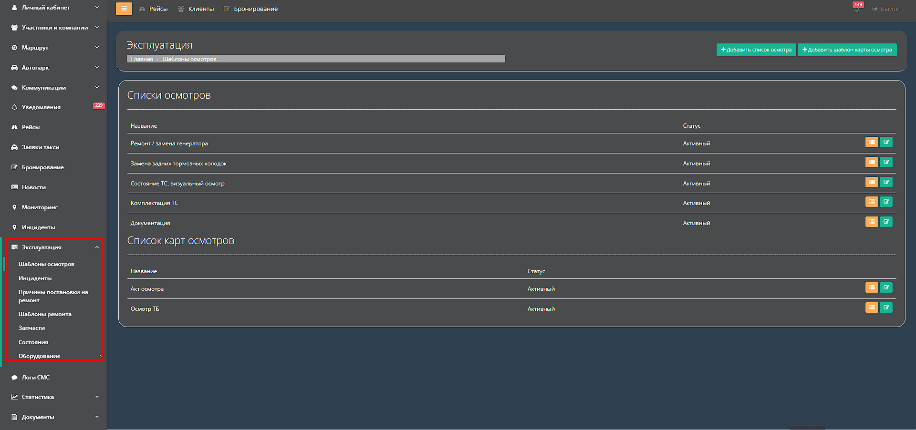Click orange list icon for Ремонт / замена генератора

(x=872, y=142)
